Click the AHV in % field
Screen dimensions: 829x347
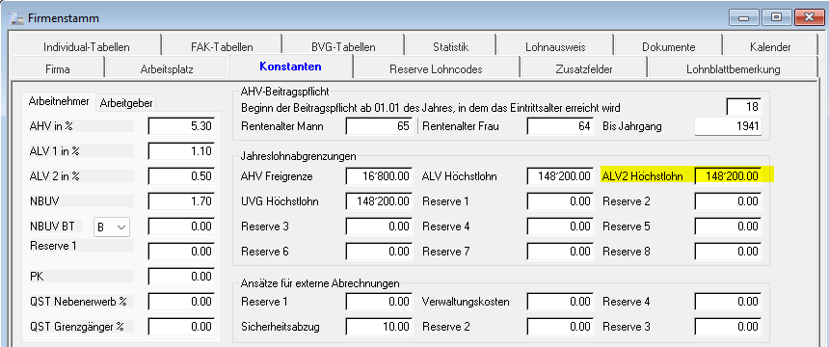181,126
